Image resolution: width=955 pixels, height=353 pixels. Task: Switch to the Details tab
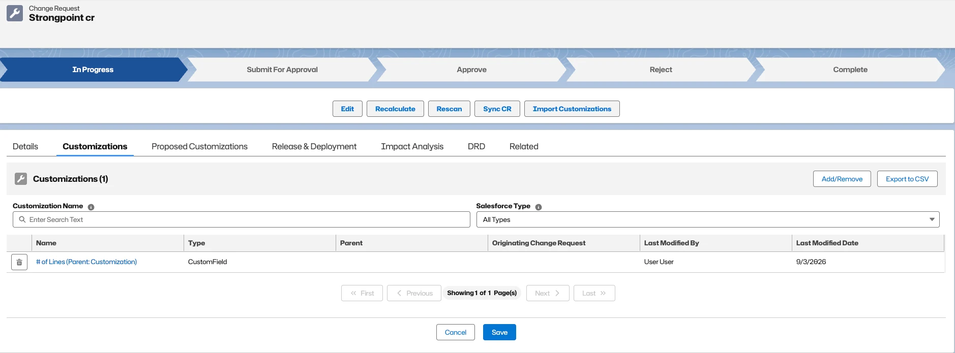point(25,146)
